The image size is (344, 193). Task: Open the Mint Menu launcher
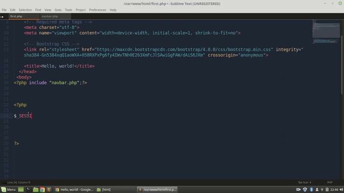[9, 189]
